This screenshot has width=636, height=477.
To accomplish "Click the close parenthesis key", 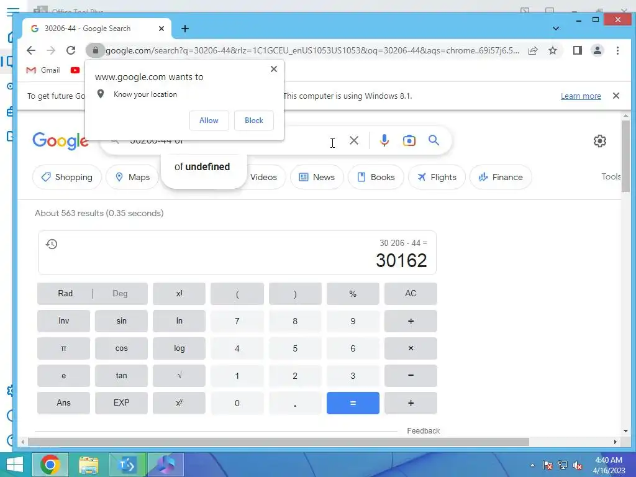I will tap(295, 294).
